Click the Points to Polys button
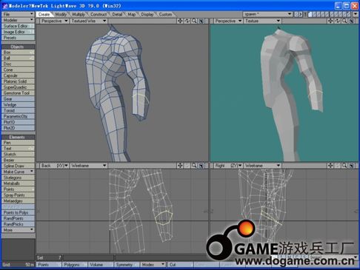 point(18,212)
